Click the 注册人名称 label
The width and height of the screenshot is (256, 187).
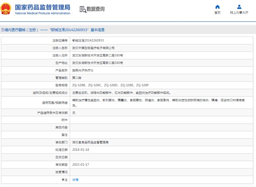pos(60,48)
